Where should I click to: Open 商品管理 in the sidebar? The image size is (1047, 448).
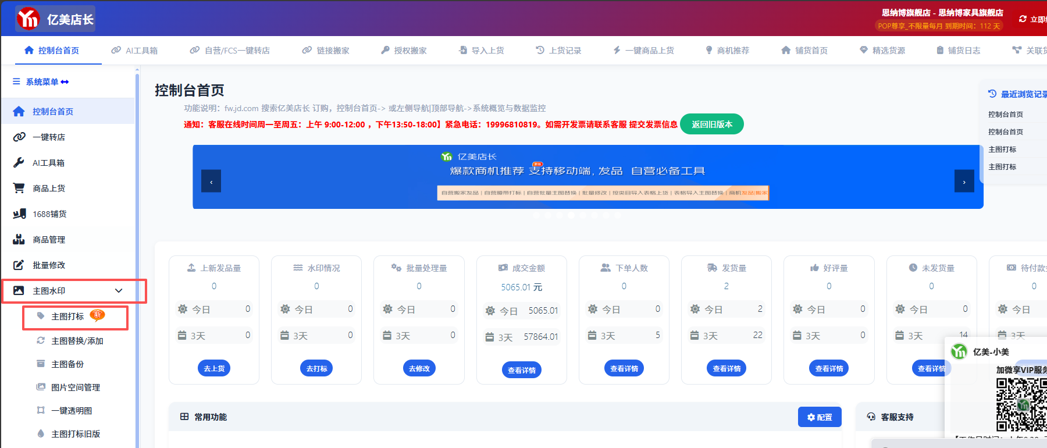coord(49,240)
